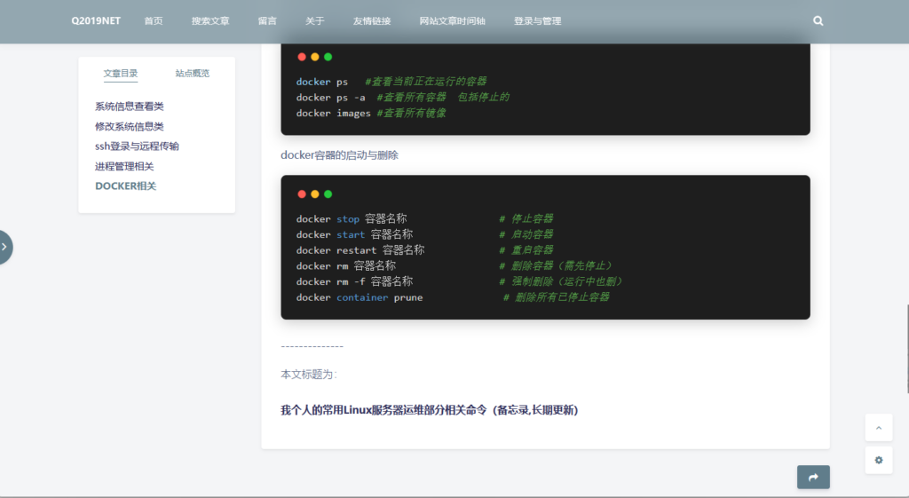Image resolution: width=909 pixels, height=498 pixels.
Task: Switch to the 文章目录 tab
Action: point(121,74)
